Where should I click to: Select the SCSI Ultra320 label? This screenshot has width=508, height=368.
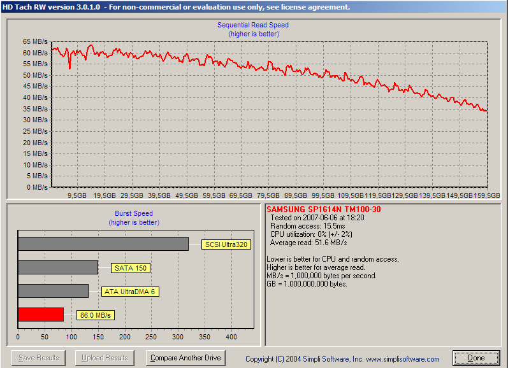click(226, 244)
